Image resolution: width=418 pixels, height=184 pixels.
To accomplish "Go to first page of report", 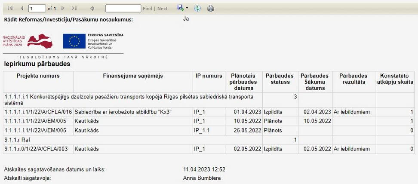I will (x=10, y=8).
